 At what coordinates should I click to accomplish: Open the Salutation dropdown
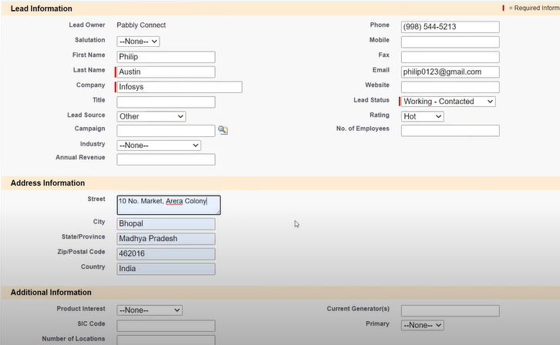click(138, 41)
